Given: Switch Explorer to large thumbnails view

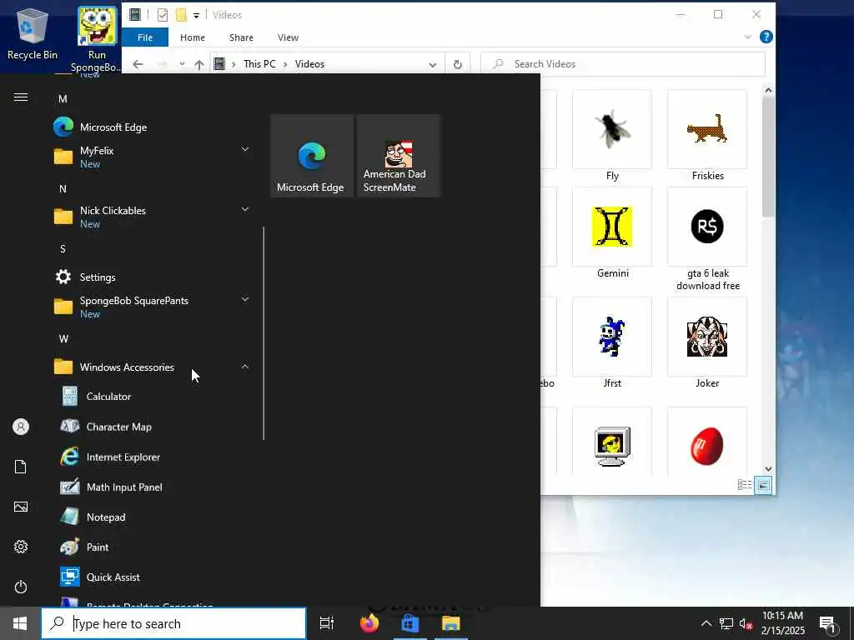Looking at the screenshot, I should 764,484.
